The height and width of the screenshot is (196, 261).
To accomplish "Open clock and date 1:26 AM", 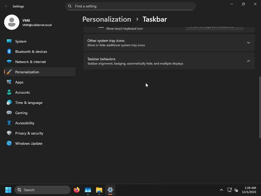I will tap(249, 190).
